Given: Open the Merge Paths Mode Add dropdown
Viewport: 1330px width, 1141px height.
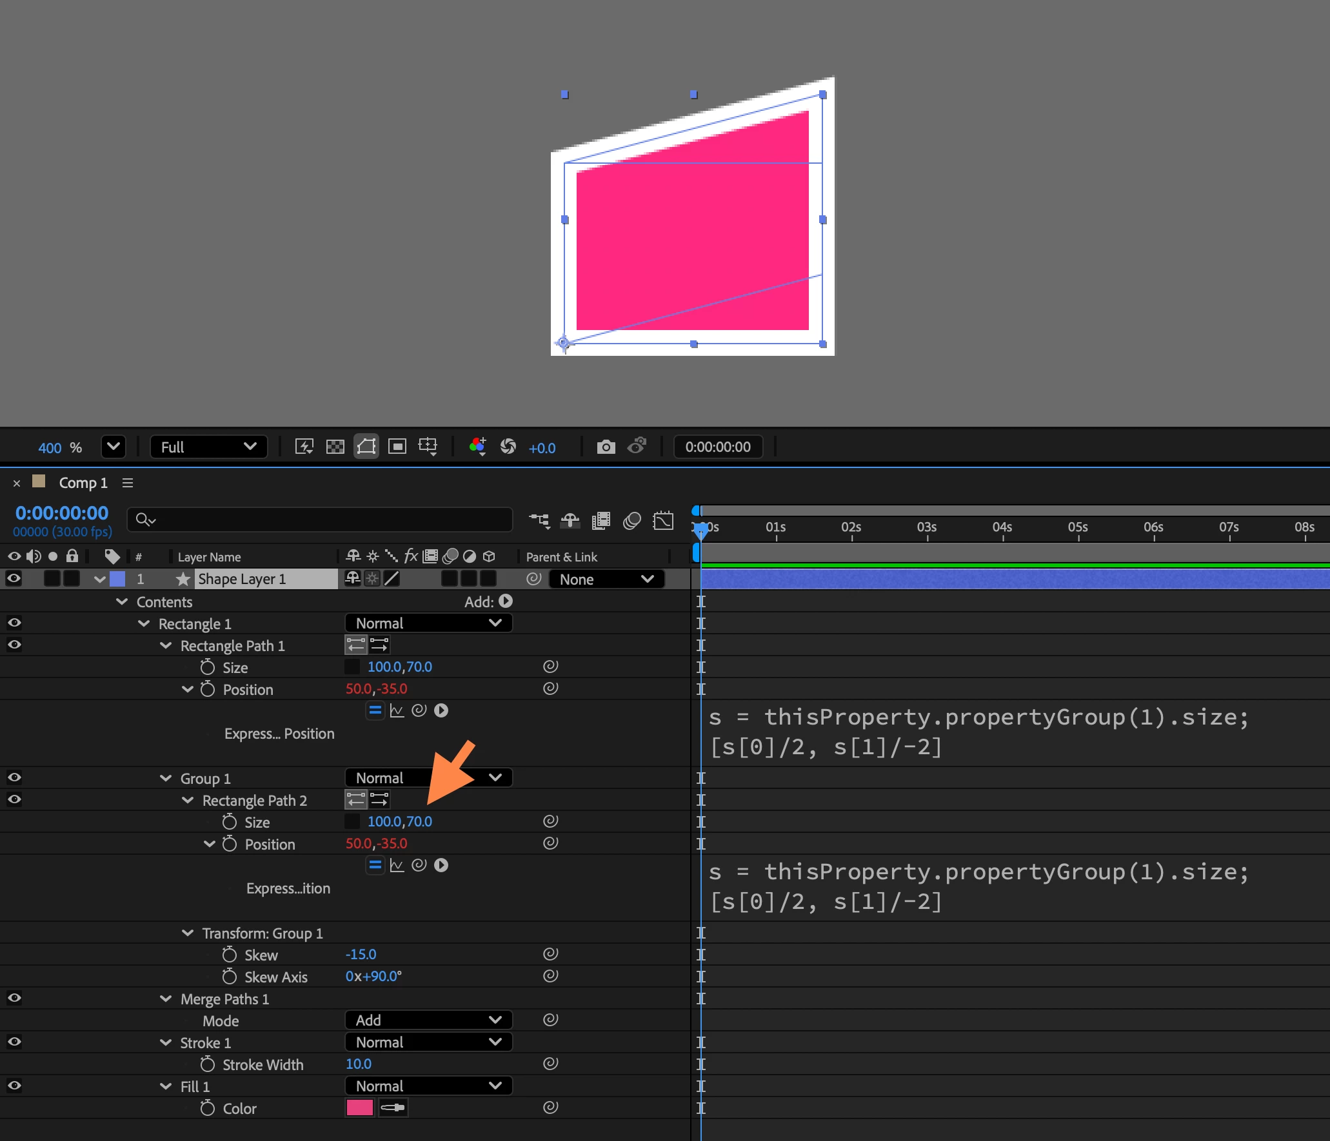Looking at the screenshot, I should [428, 1020].
